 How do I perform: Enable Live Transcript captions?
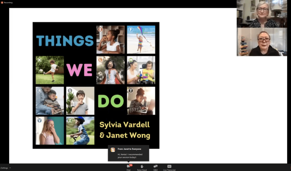[169, 167]
